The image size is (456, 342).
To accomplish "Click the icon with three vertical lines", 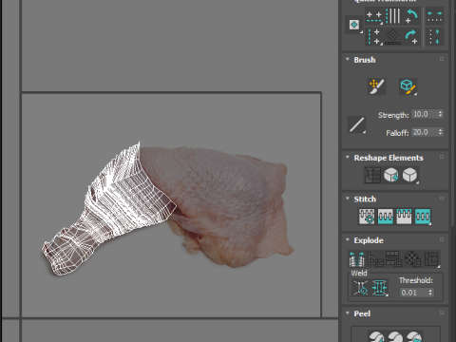I will tap(393, 16).
